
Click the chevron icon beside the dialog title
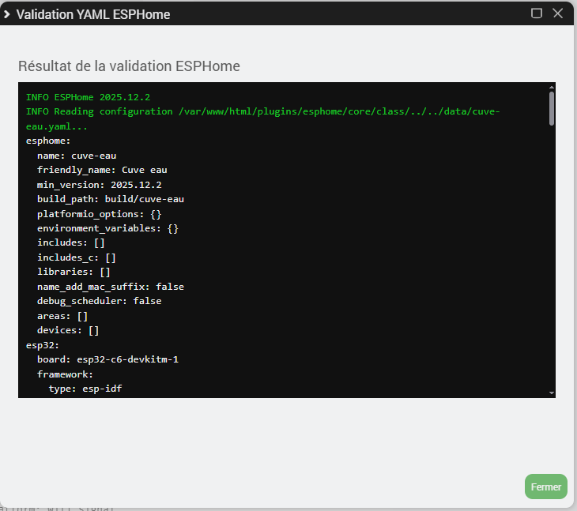7,14
